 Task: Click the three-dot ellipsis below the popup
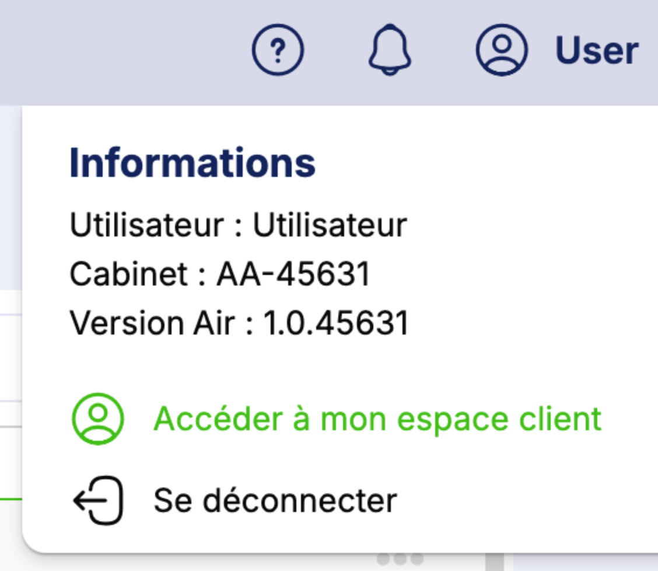pyautogui.click(x=400, y=559)
